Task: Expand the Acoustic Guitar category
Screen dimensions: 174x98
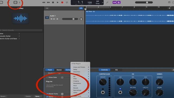Action: click(10, 36)
